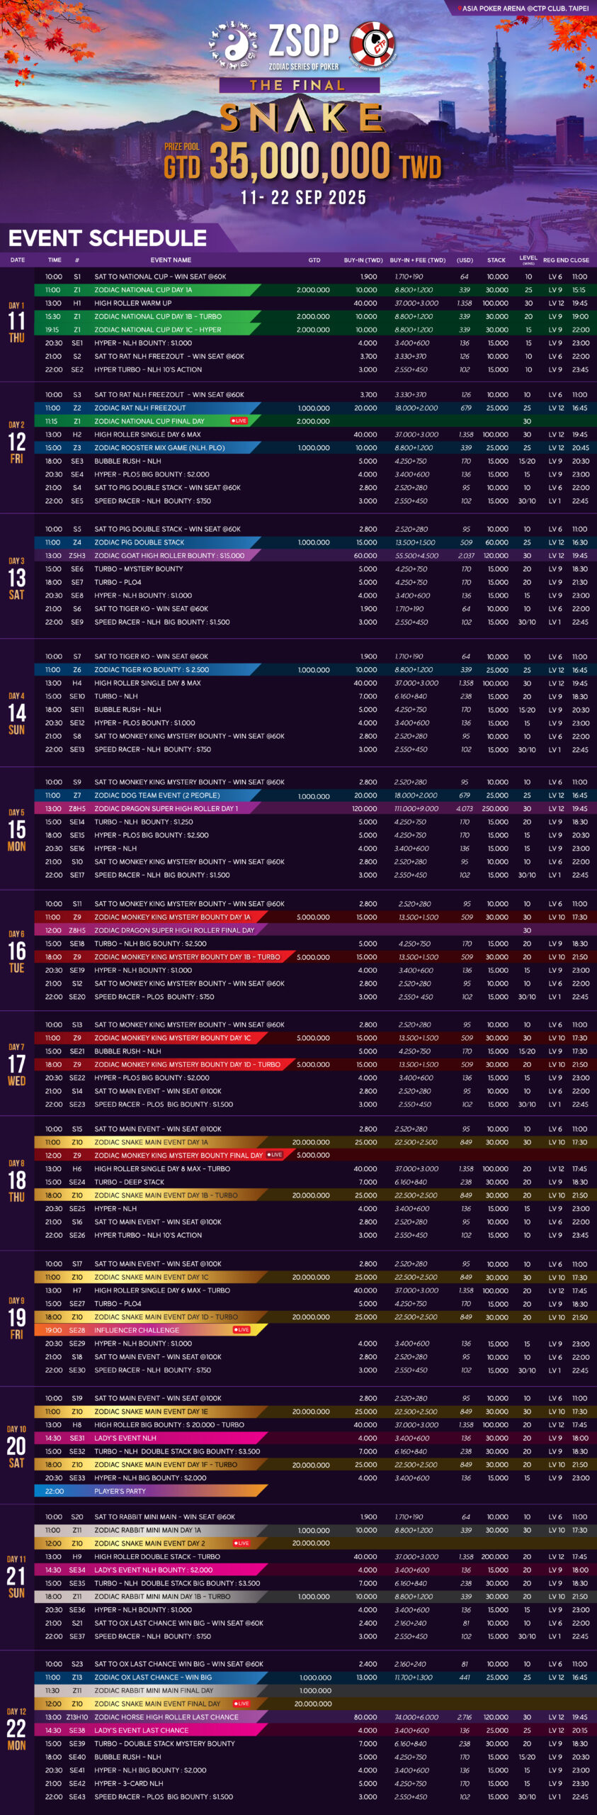Click the 'BUY-IN (TWD)' column header

[x=363, y=260]
